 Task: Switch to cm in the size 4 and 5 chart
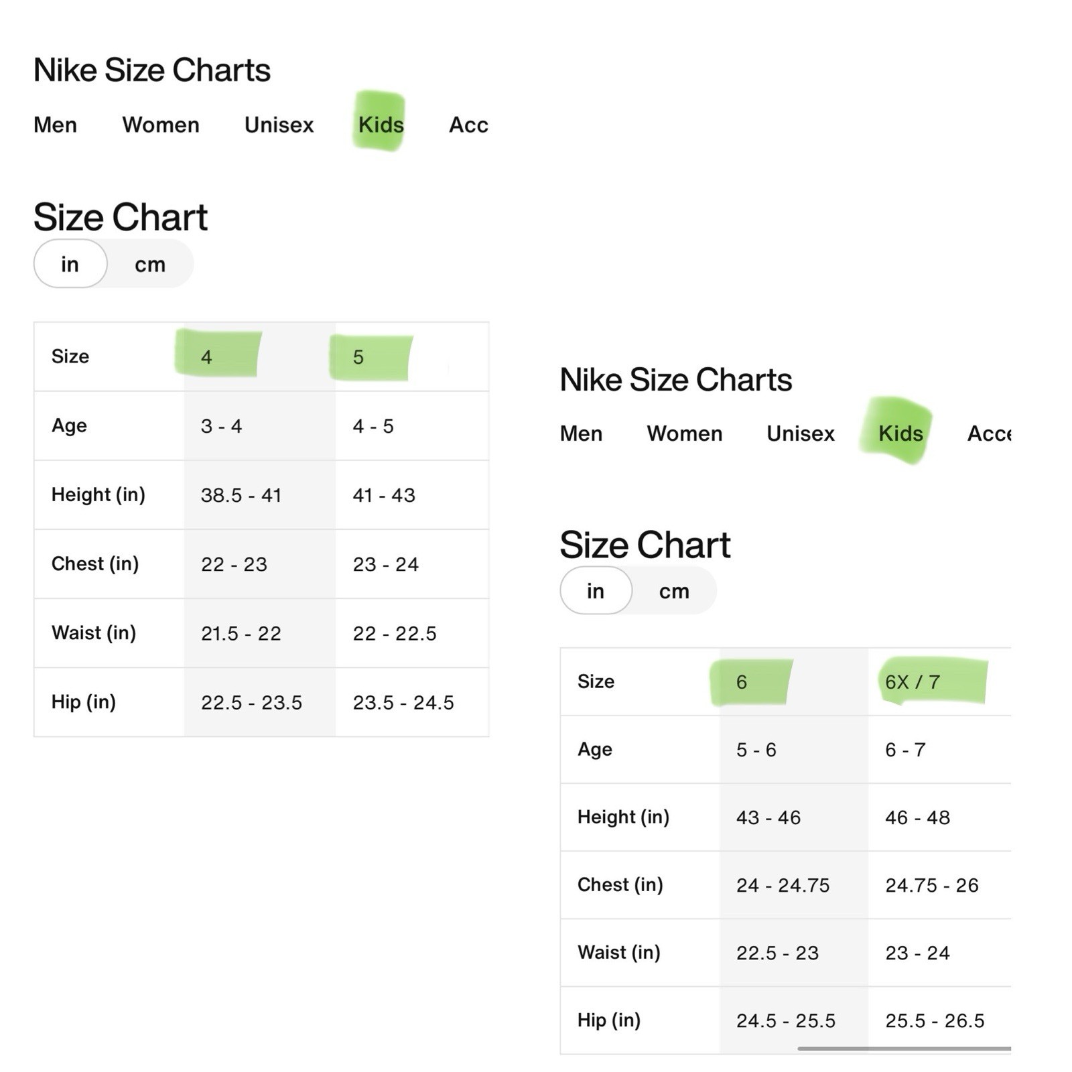click(150, 265)
